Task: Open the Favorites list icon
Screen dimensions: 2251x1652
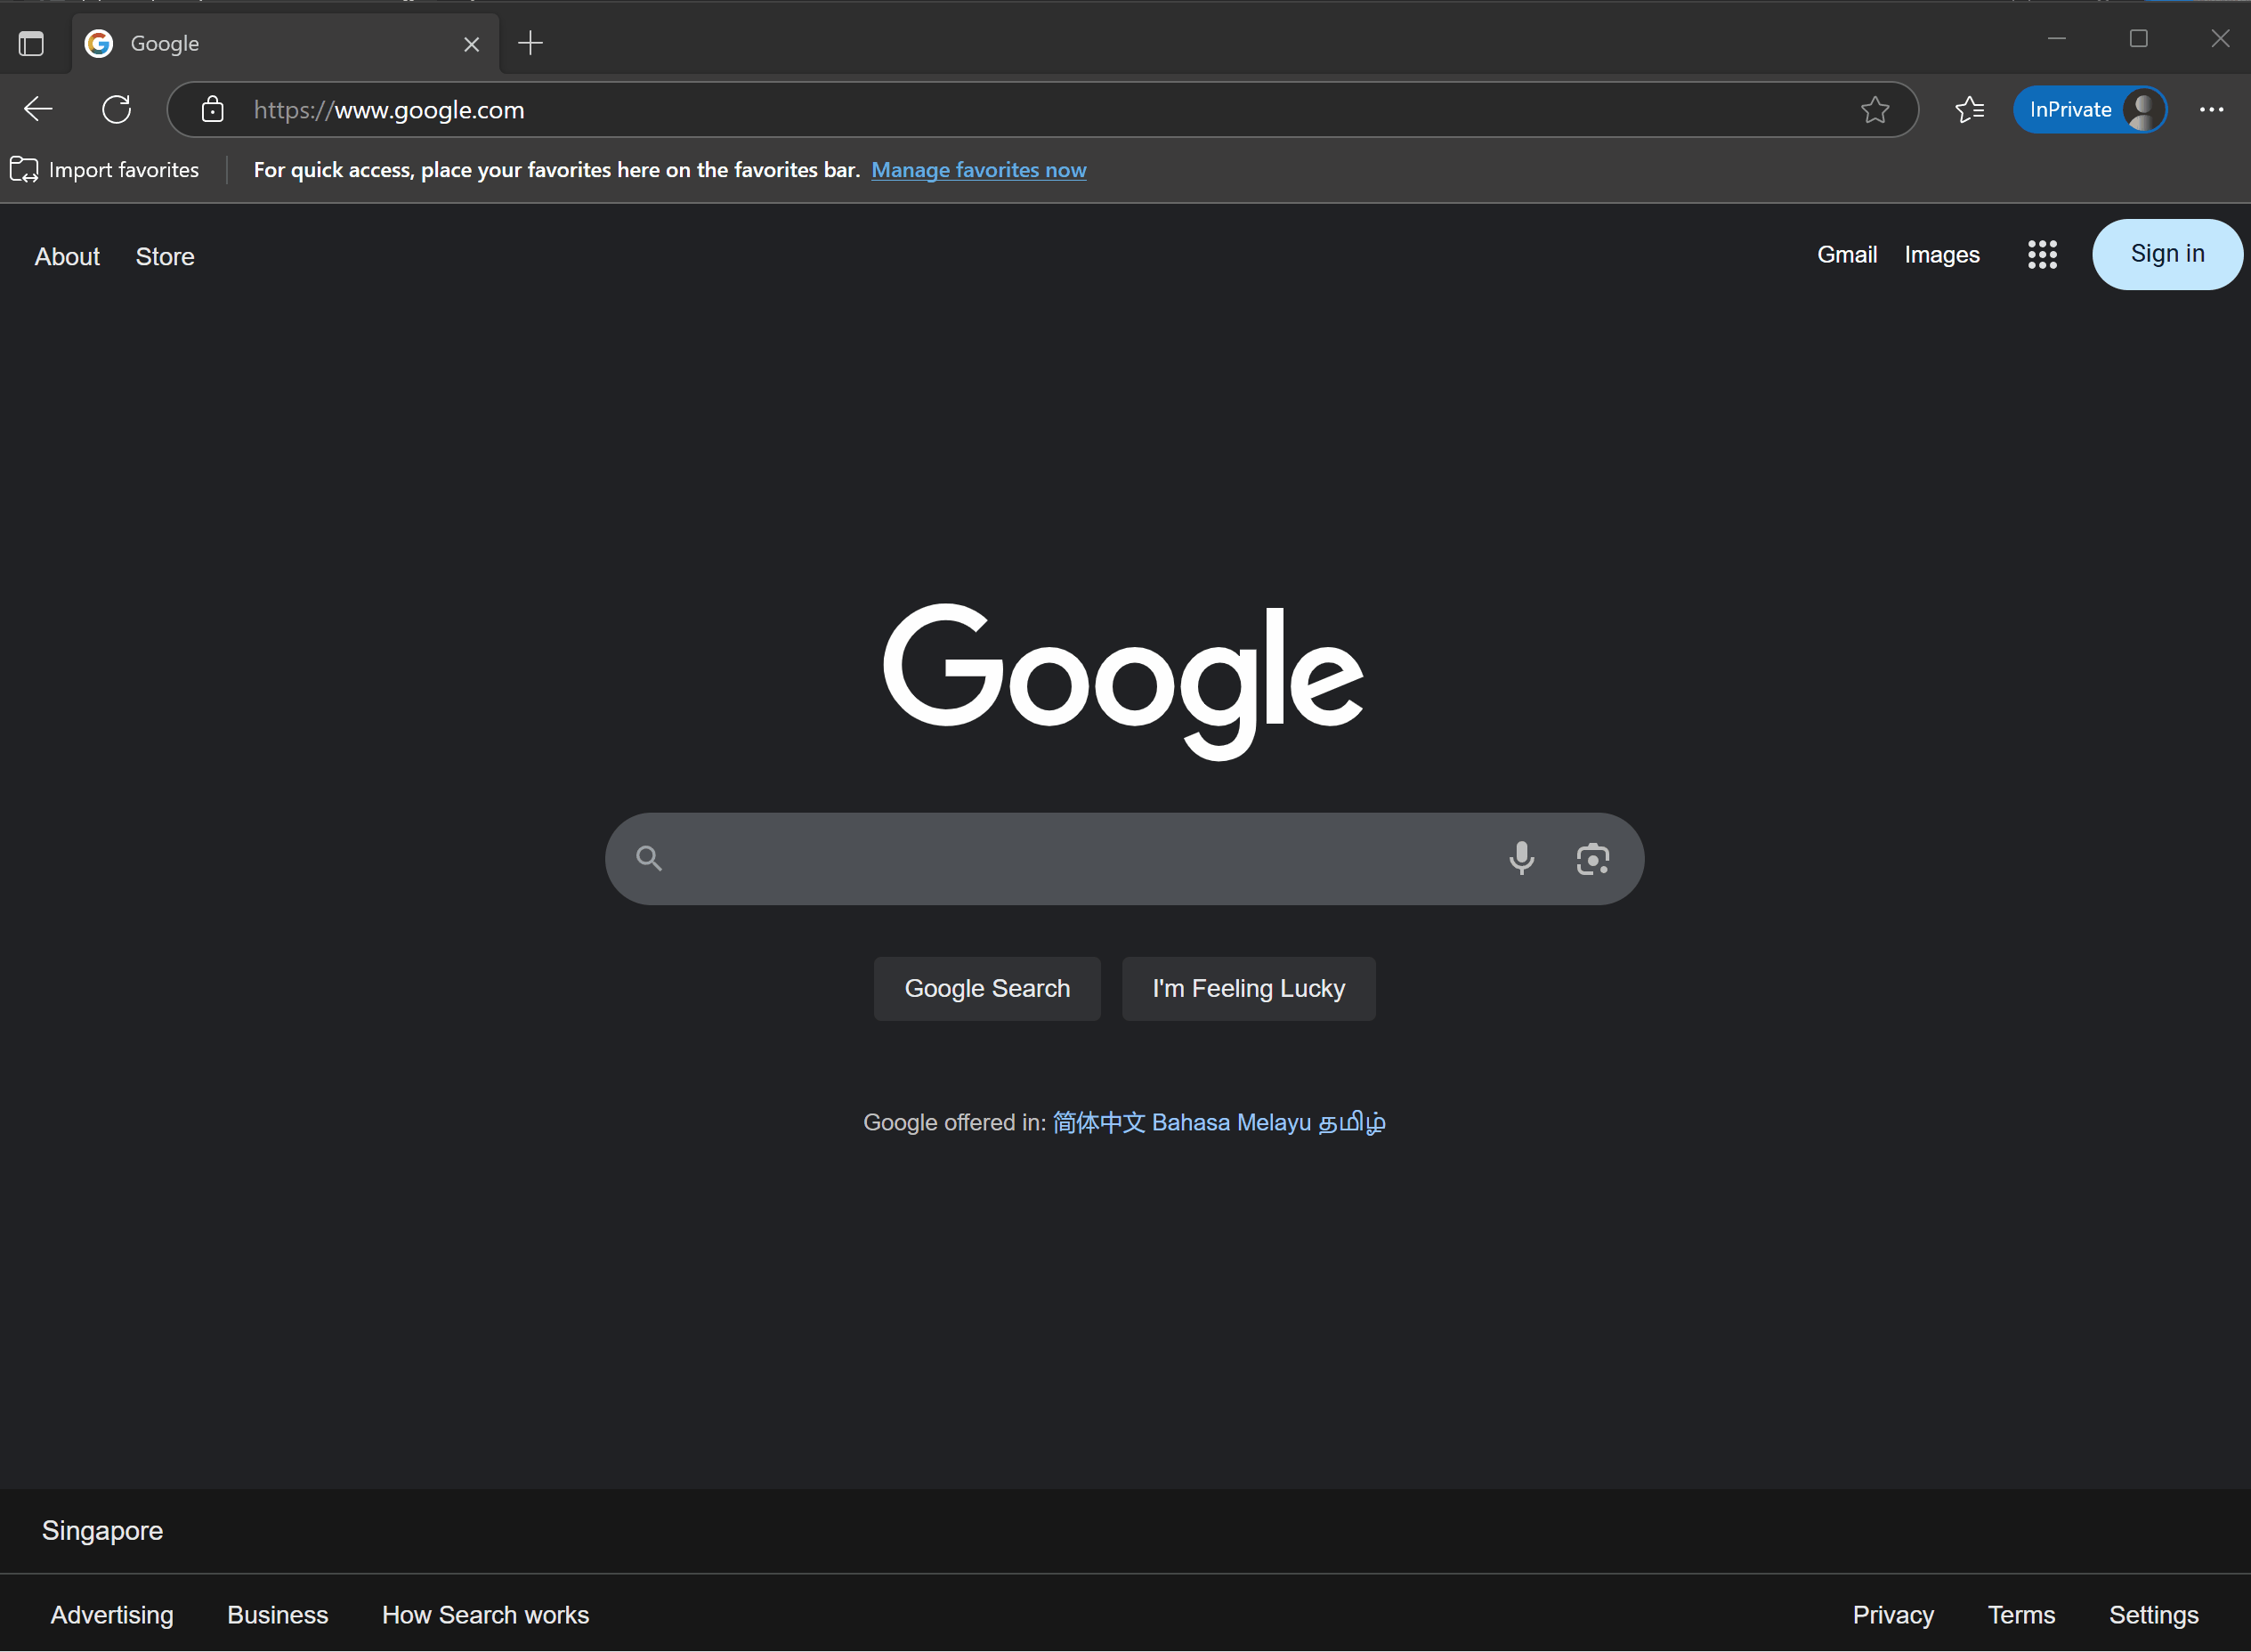Action: pyautogui.click(x=1969, y=109)
